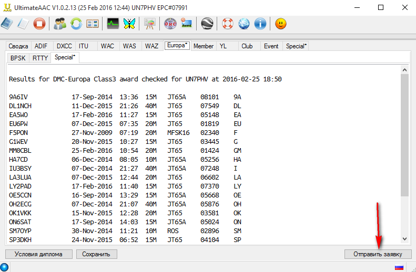Click callsign OK1VKK
This screenshot has height=272, width=416.
pyautogui.click(x=20, y=213)
